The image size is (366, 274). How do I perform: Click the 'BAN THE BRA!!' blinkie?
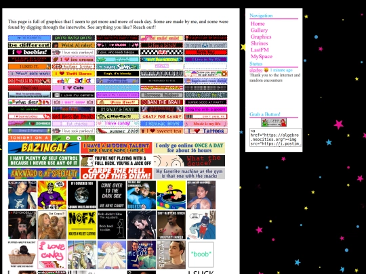point(161,102)
